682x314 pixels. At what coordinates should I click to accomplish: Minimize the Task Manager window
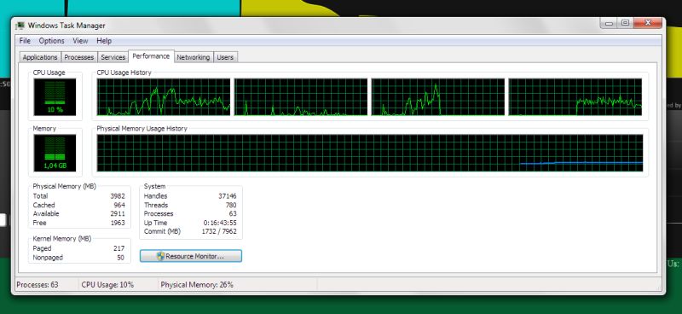pyautogui.click(x=609, y=23)
